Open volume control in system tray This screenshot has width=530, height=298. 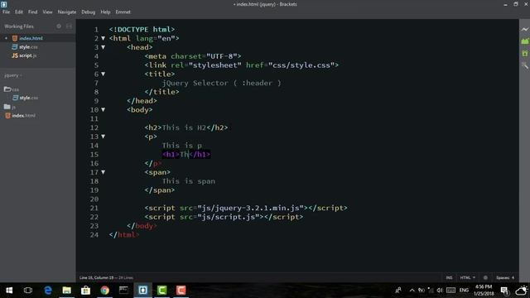(440, 291)
